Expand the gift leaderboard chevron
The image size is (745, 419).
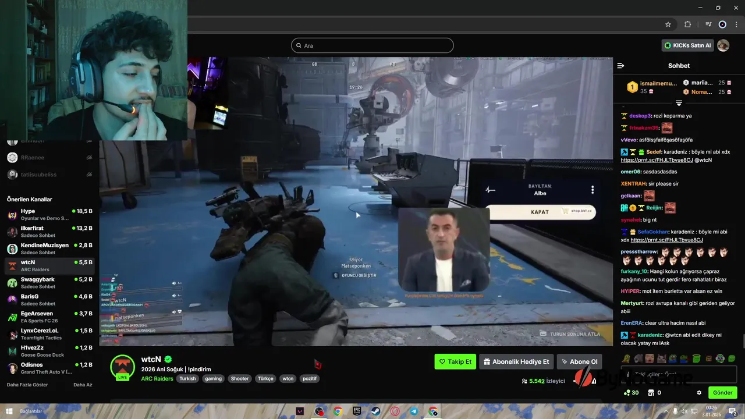pyautogui.click(x=679, y=103)
